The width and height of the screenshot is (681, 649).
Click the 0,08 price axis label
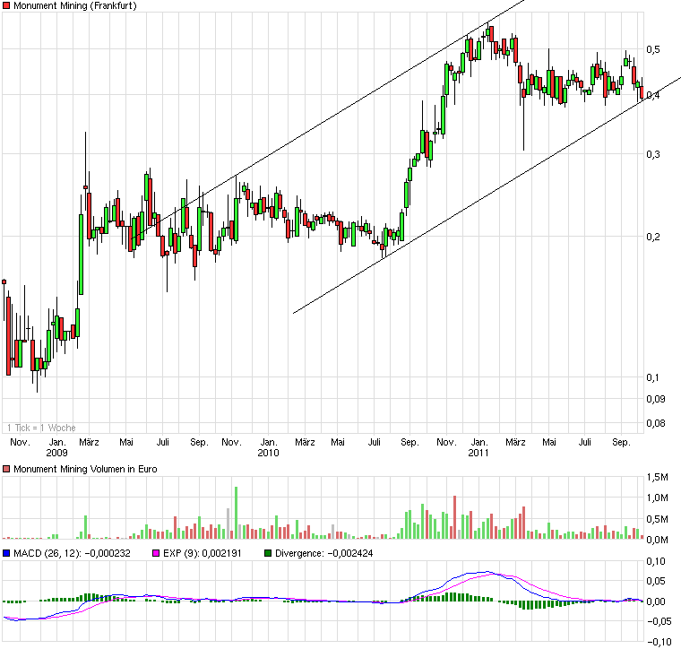pyautogui.click(x=655, y=423)
